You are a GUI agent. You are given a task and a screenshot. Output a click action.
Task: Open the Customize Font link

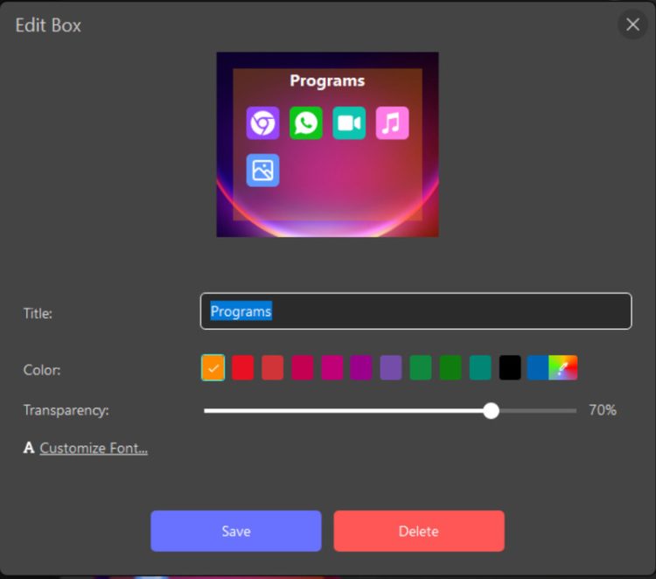click(94, 449)
